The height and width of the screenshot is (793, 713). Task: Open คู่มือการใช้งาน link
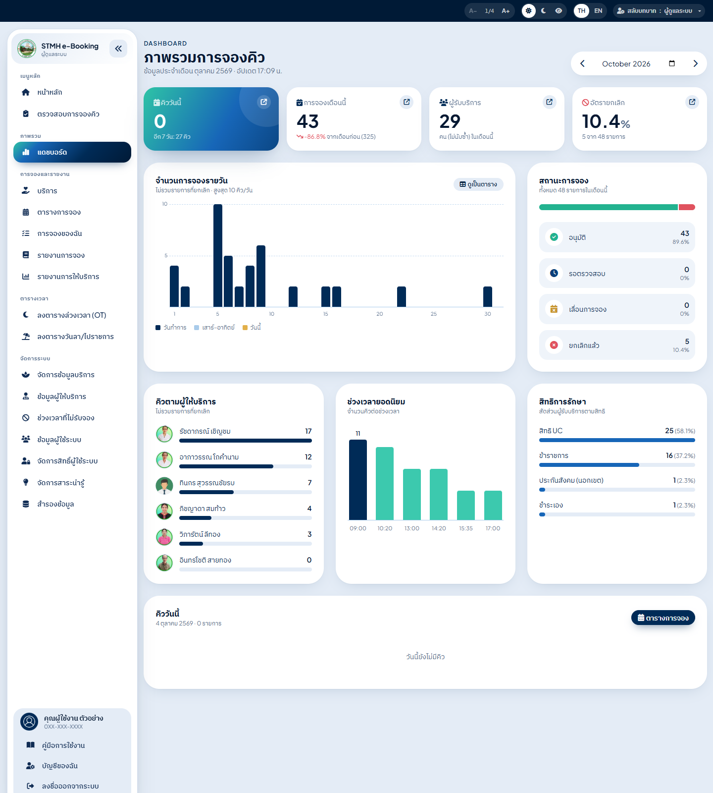point(72,745)
